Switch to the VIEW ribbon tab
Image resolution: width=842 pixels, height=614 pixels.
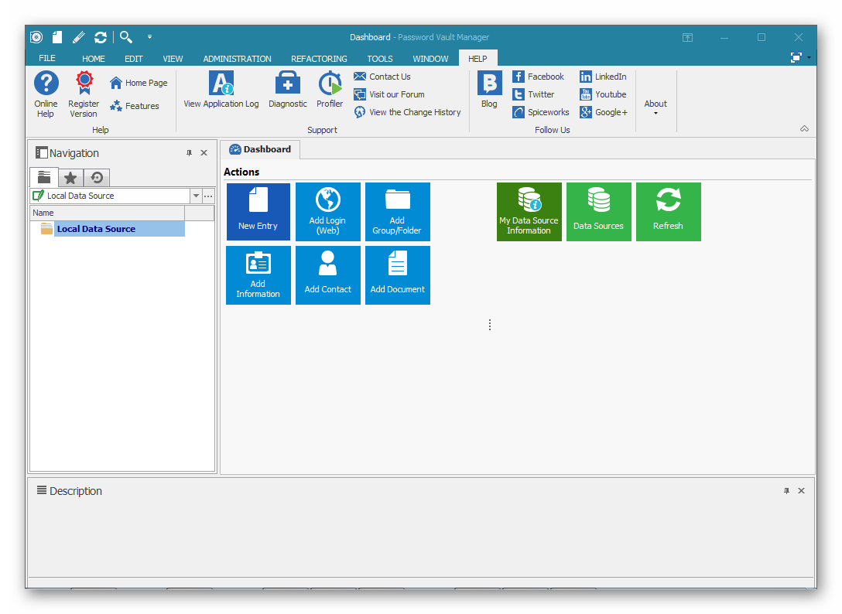173,59
